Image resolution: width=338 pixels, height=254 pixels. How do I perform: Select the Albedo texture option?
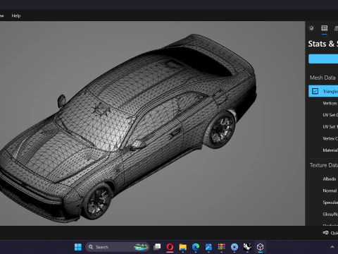[330, 179]
